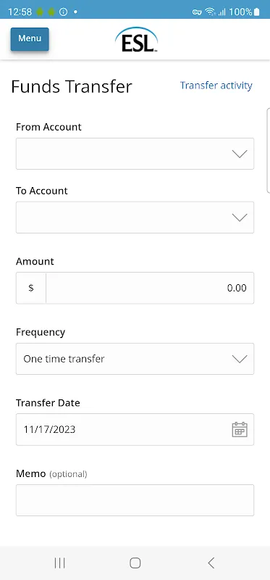Expand the To Account dropdown
The width and height of the screenshot is (270, 580).
pos(135,217)
